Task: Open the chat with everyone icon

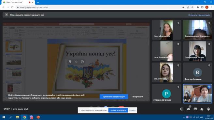Action: [195, 109]
